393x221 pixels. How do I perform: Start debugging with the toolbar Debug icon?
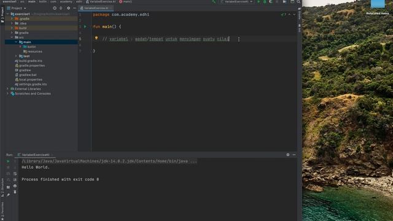tap(265, 2)
